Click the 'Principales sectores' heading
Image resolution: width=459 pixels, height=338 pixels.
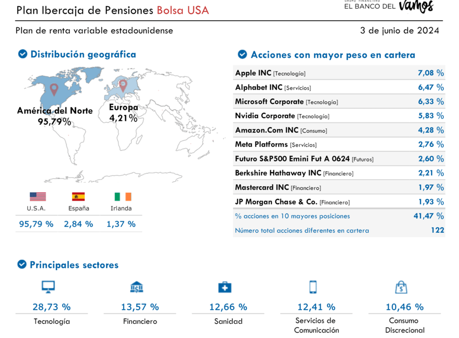coord(74,265)
